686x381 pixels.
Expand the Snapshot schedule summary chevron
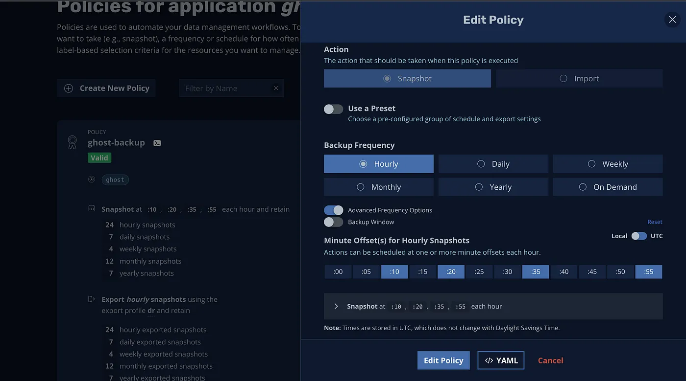tap(336, 306)
